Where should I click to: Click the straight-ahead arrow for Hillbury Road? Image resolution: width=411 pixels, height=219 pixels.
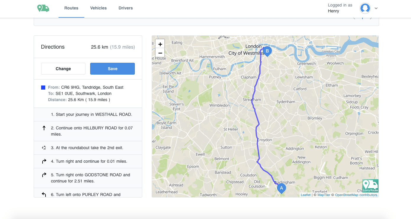pos(44,128)
